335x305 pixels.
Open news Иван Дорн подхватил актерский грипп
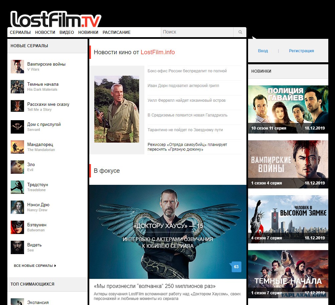coord(183,86)
